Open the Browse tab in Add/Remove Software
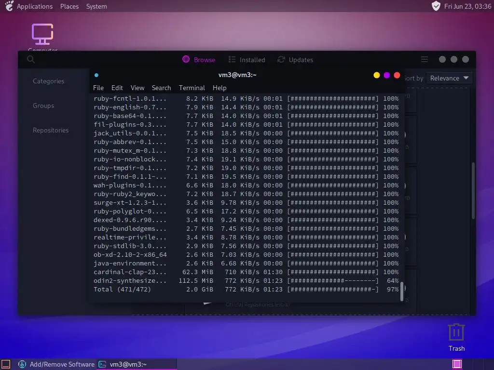 [x=199, y=59]
